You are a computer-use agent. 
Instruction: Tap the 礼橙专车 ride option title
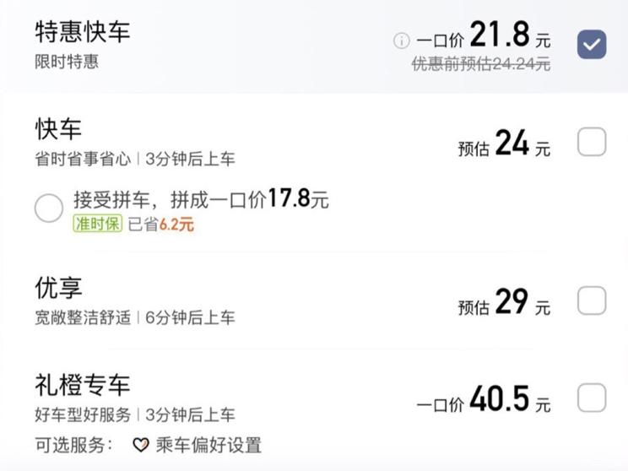pos(83,385)
